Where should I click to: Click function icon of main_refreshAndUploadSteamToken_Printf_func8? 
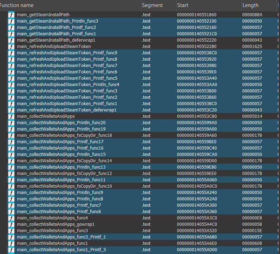tap(11, 59)
